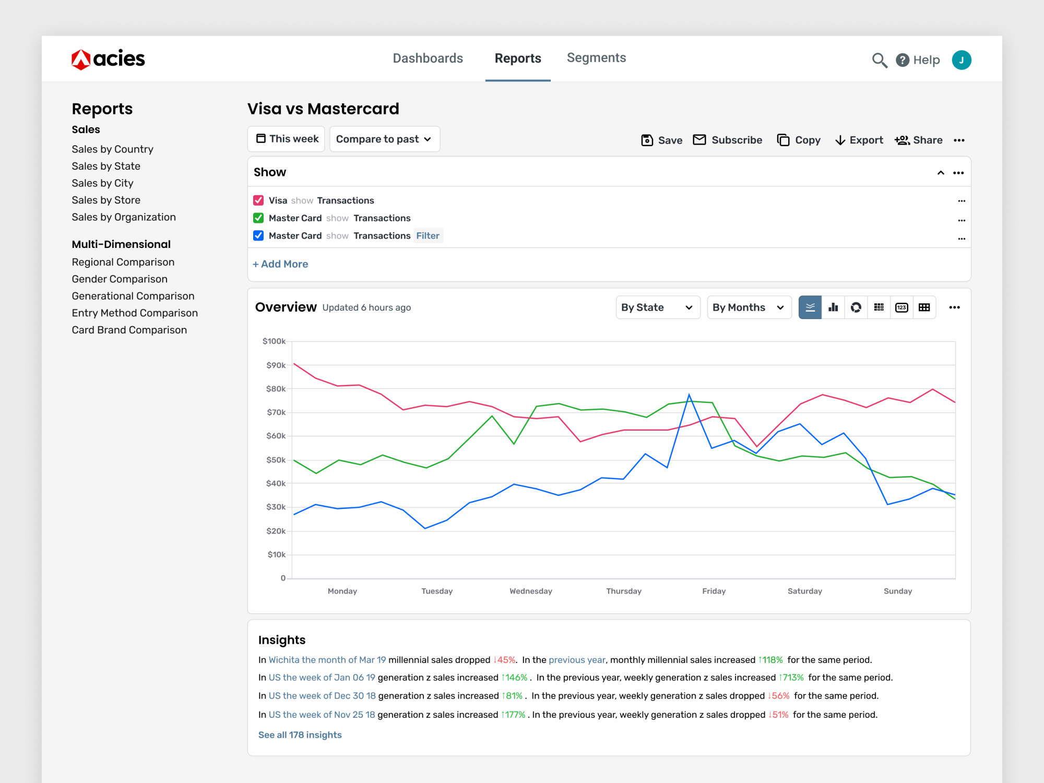Open Help from the header
Image resolution: width=1044 pixels, height=783 pixels.
[918, 60]
